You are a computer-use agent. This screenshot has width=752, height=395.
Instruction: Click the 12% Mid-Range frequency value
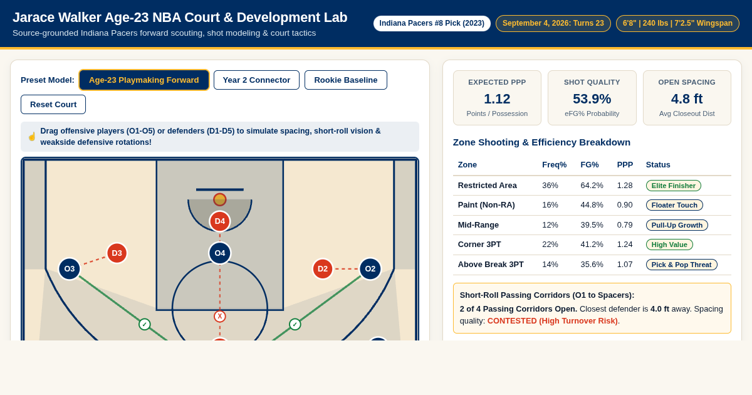(x=550, y=224)
